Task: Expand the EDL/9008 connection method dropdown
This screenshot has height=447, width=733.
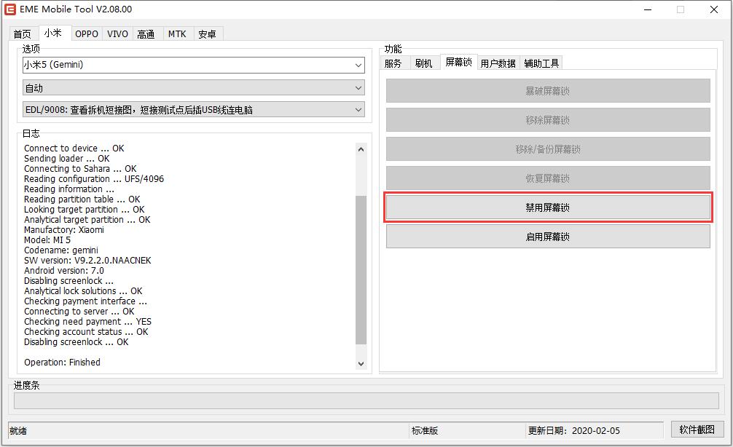Action: click(x=194, y=110)
